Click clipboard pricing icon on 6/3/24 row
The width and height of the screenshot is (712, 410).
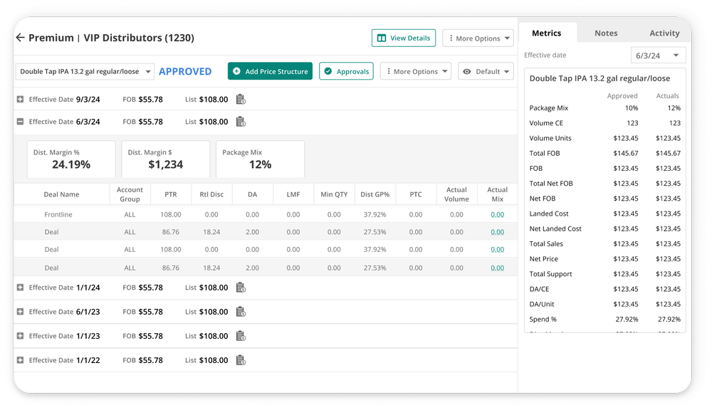(240, 122)
